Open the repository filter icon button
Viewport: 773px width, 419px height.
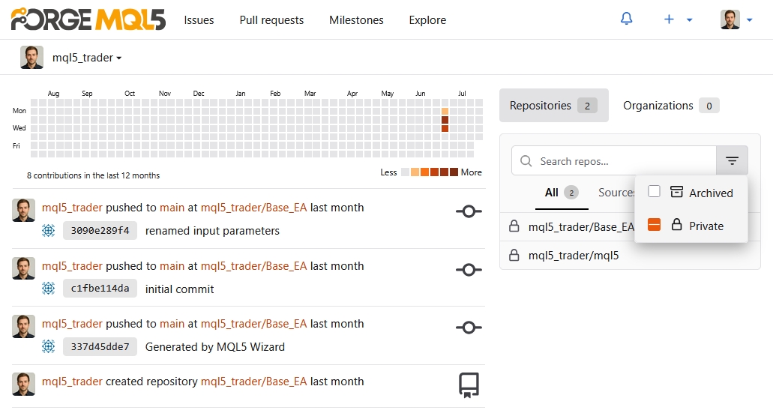coord(732,160)
